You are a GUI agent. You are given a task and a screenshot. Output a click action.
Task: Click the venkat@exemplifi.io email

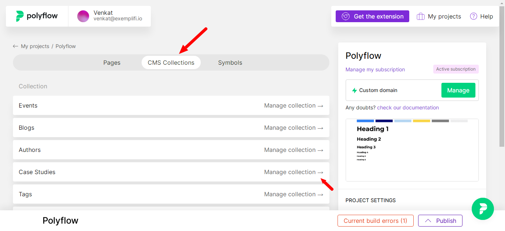[118, 18]
